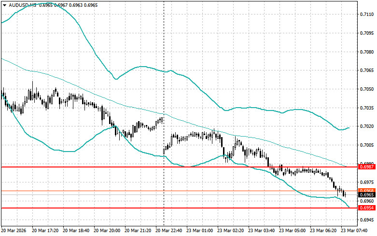
Task: Click the 23 Mar 01:00 time label
Action: 199,231
